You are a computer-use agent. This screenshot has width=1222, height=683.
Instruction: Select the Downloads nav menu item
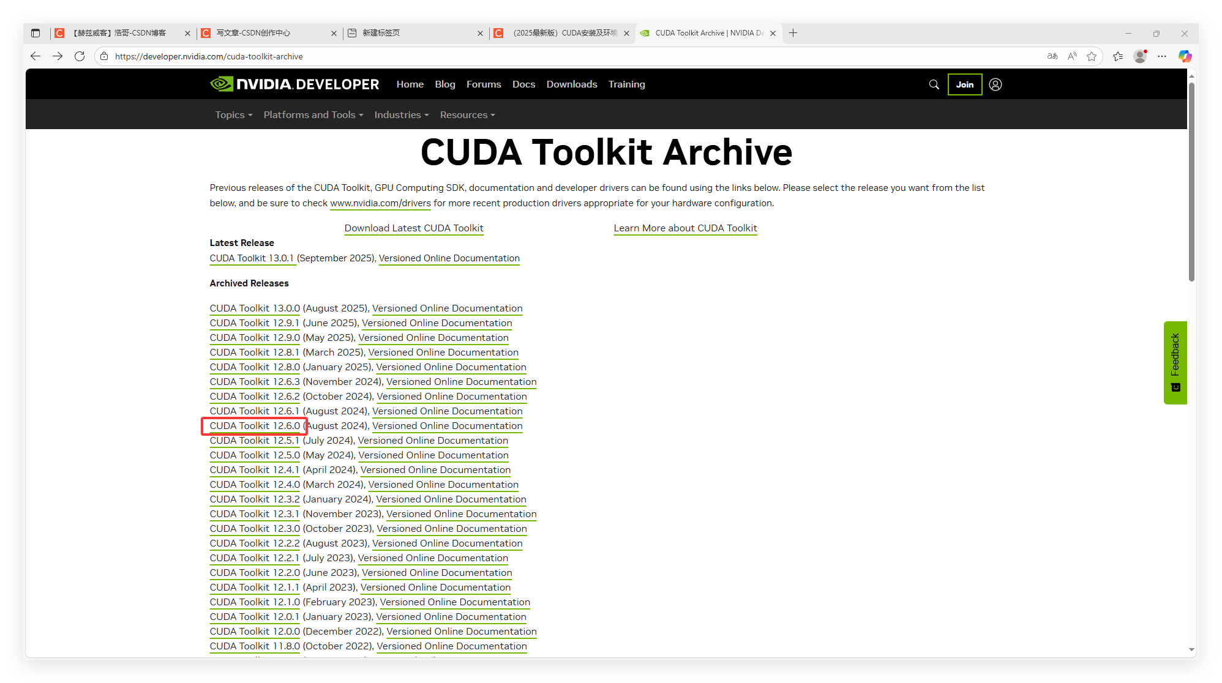pos(571,84)
